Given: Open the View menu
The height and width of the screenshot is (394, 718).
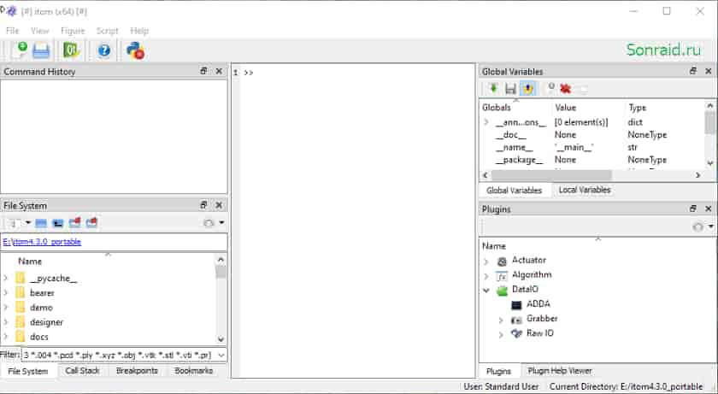Looking at the screenshot, I should pos(40,31).
